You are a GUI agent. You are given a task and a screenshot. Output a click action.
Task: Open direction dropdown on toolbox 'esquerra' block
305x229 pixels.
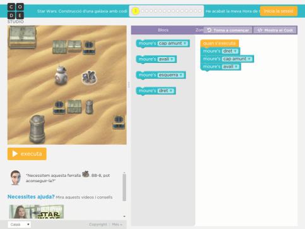pyautogui.click(x=181, y=75)
